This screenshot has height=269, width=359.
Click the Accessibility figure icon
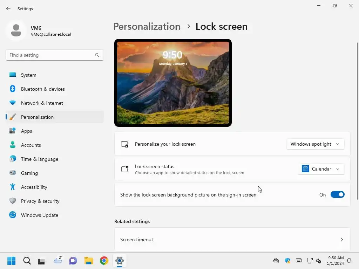tap(13, 187)
